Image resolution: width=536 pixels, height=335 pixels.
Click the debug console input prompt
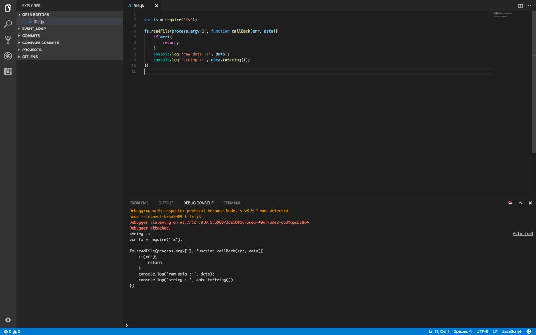[x=331, y=325]
